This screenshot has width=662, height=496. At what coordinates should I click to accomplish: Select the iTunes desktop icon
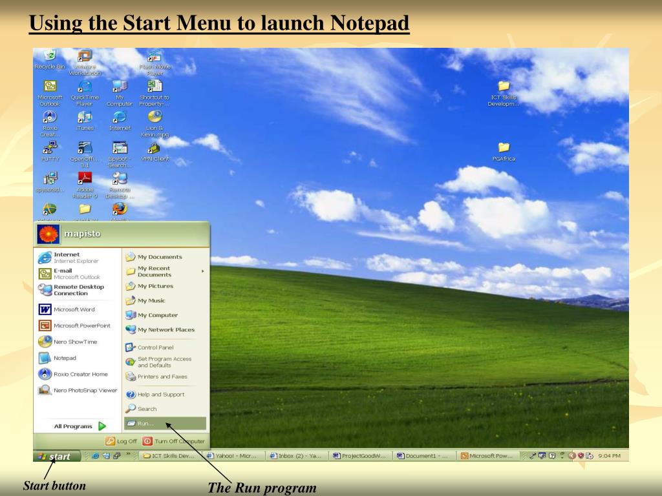85,121
